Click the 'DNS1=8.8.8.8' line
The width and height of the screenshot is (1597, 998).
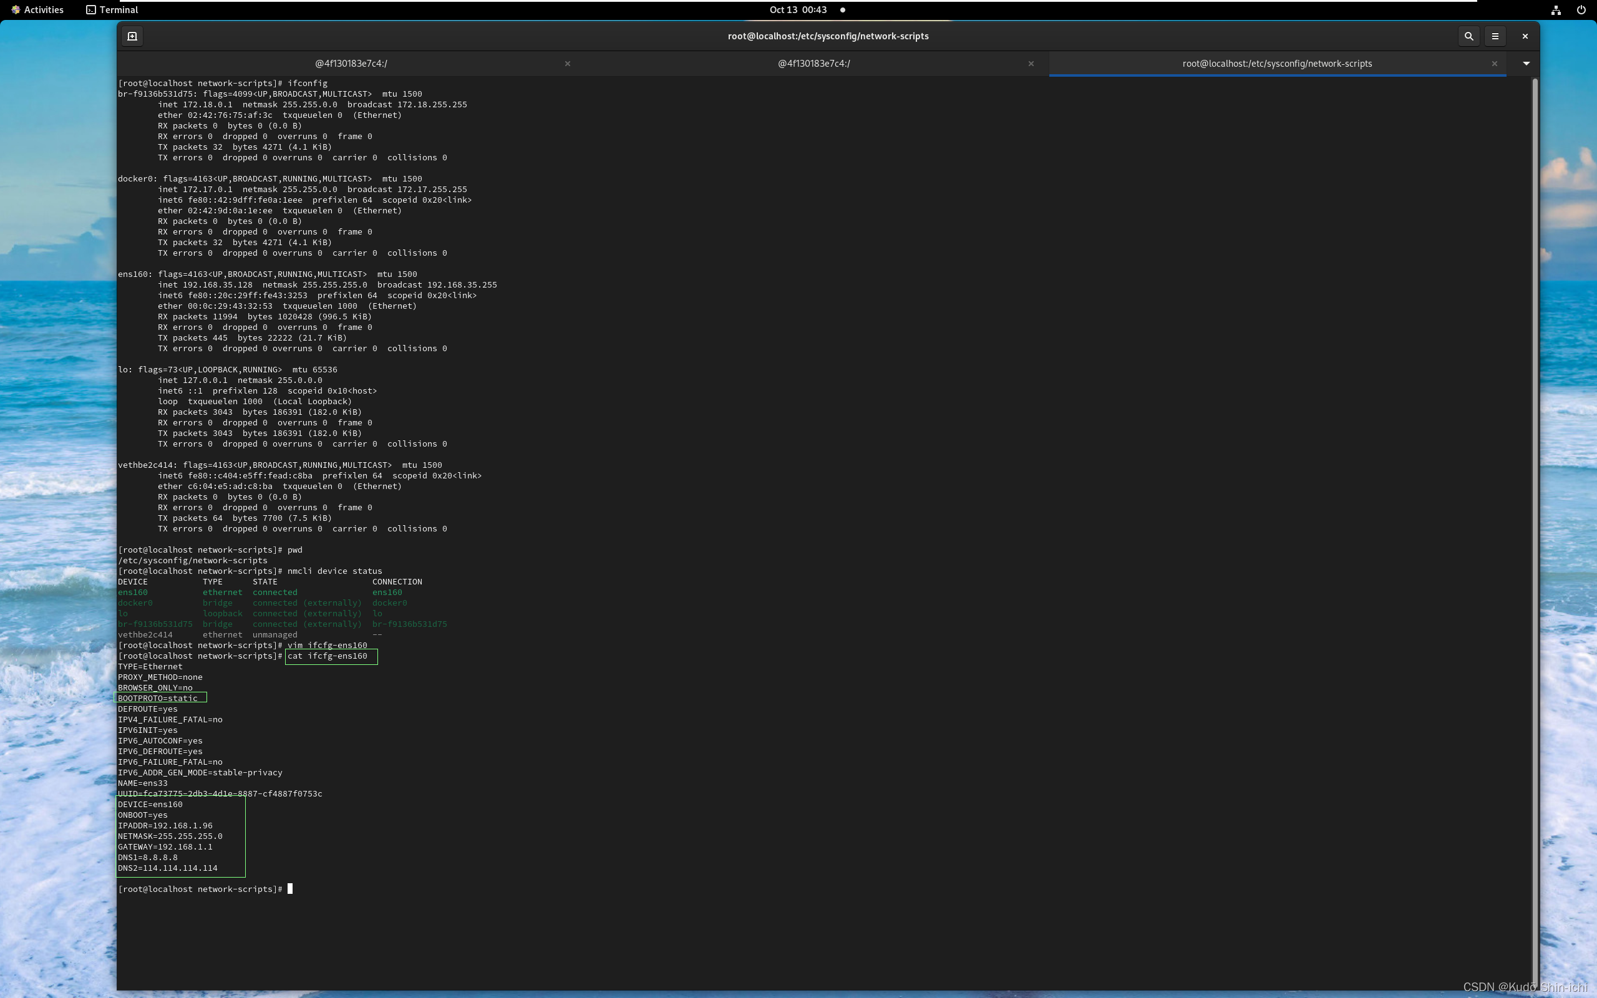click(148, 858)
